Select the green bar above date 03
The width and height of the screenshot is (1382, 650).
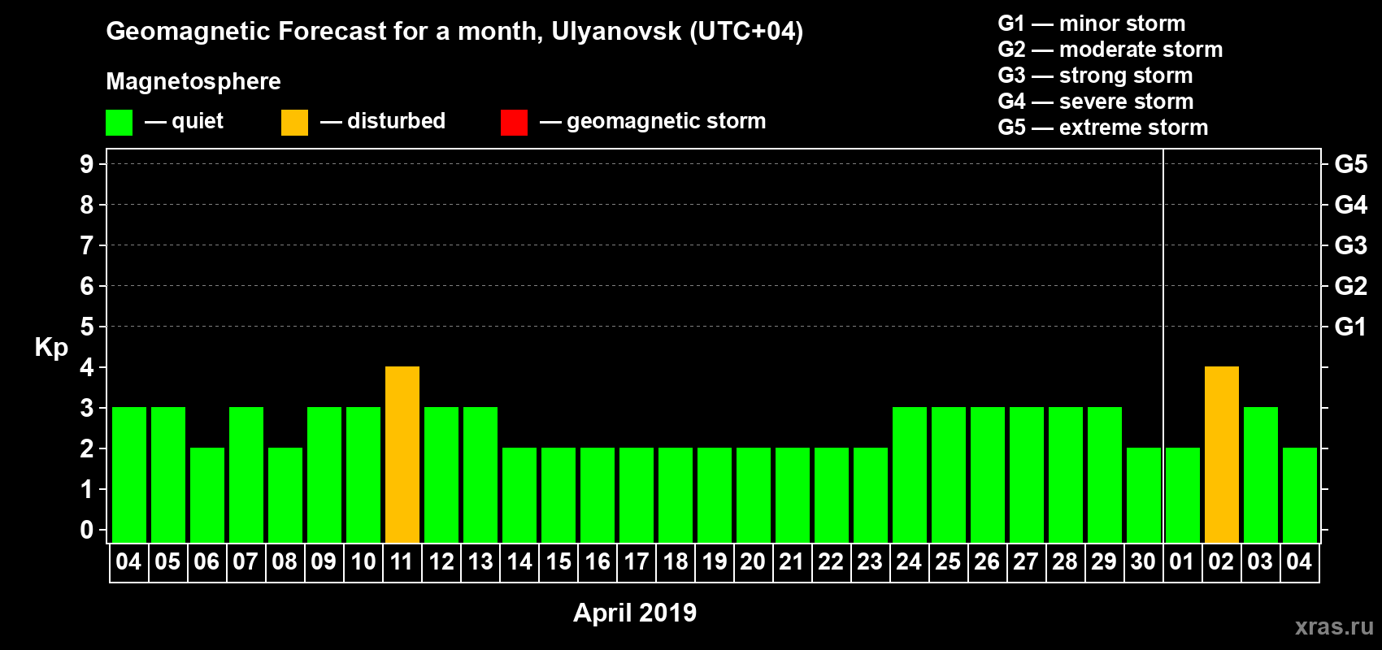pyautogui.click(x=1261, y=475)
